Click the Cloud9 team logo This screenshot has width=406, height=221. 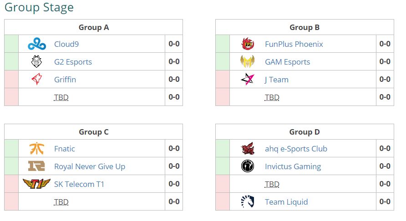click(36, 44)
